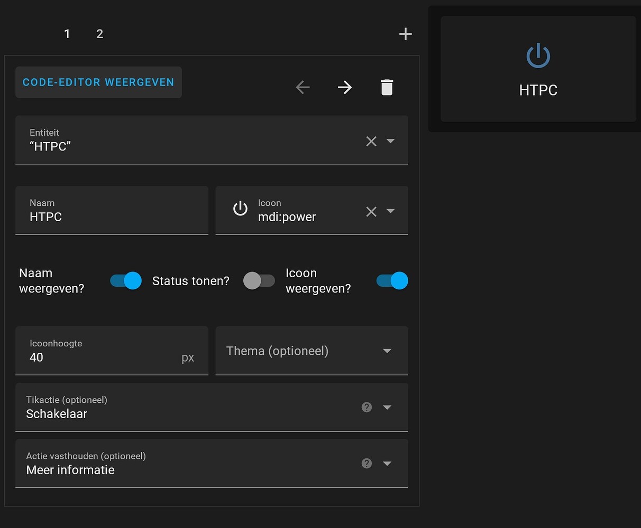This screenshot has height=528, width=641.
Task: Add a new view with the plus button
Action: tap(405, 33)
